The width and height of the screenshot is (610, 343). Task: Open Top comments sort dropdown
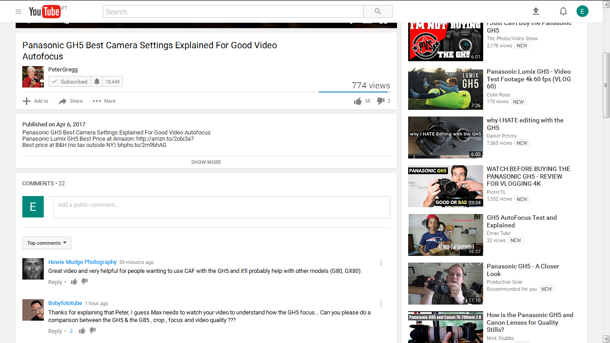(x=47, y=243)
